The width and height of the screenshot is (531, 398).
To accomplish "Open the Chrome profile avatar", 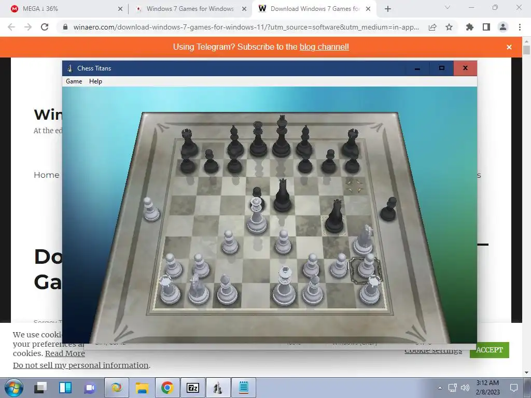I will [503, 27].
